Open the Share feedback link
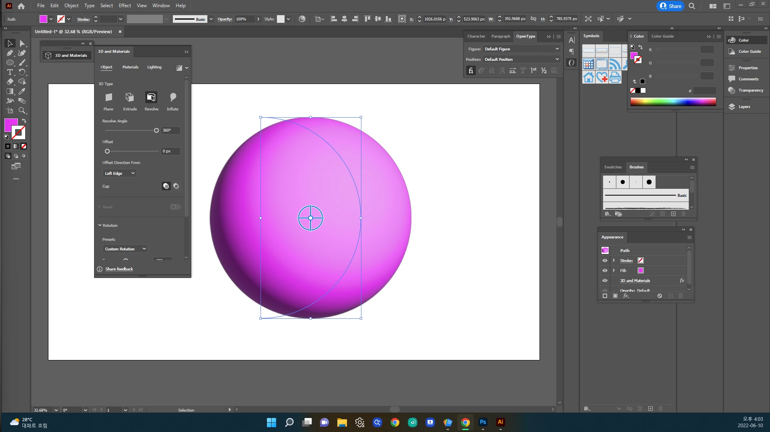Screen dimensions: 770x432 [x=119, y=269]
